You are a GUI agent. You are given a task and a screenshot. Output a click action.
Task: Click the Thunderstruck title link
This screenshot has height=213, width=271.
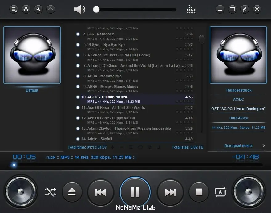[238, 90]
